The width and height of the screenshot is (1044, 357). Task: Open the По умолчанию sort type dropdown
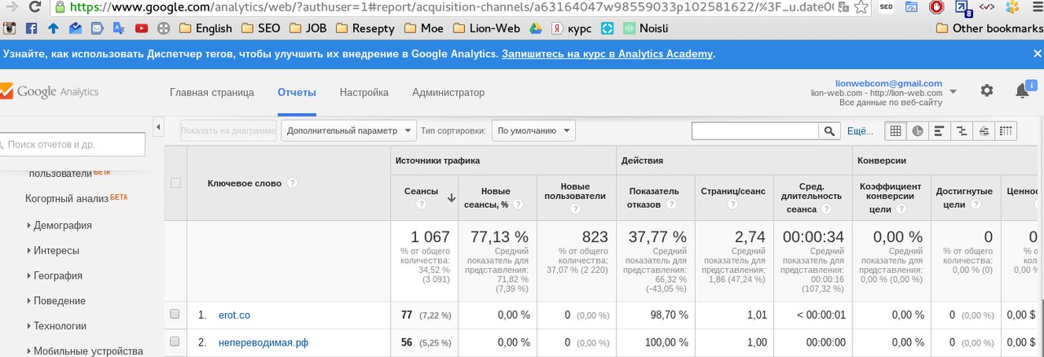point(533,130)
